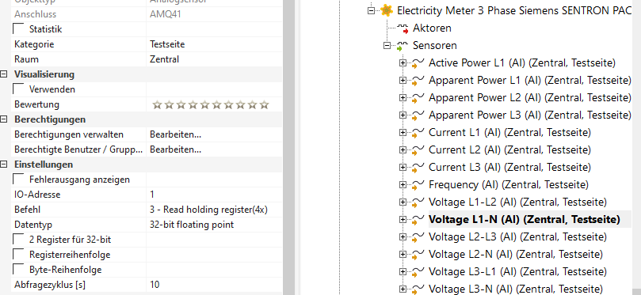Toggle Fehlerausgang anzeigen checkbox
The image size is (641, 295).
(x=18, y=179)
